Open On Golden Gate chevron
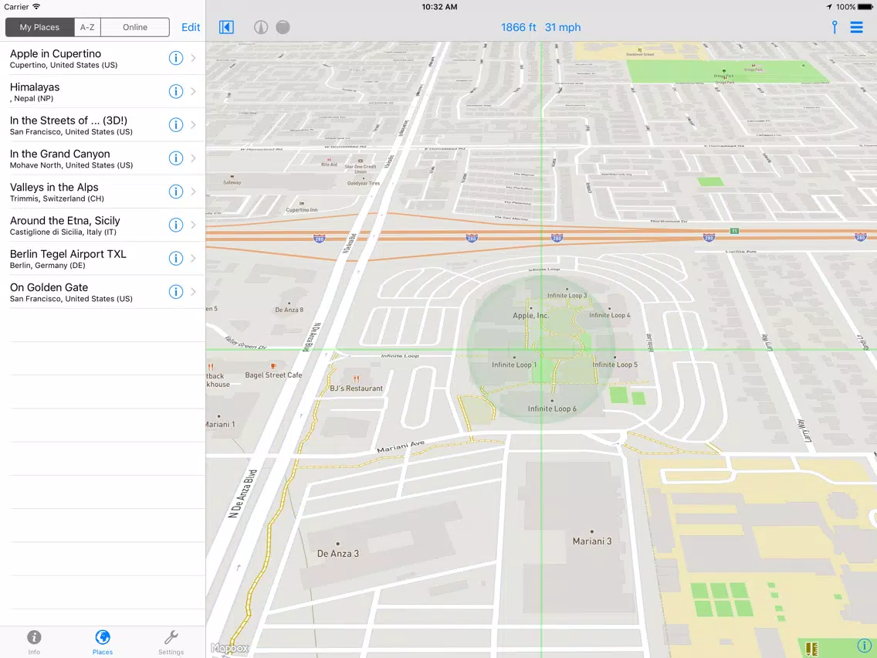This screenshot has height=658, width=877. 193,291
